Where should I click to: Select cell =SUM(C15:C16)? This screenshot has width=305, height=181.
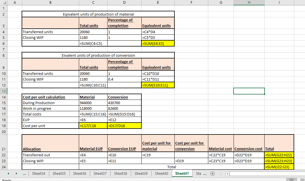coord(93,114)
